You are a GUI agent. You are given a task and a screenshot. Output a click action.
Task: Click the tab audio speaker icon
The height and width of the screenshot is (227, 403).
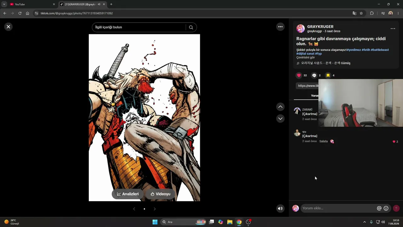point(99,4)
